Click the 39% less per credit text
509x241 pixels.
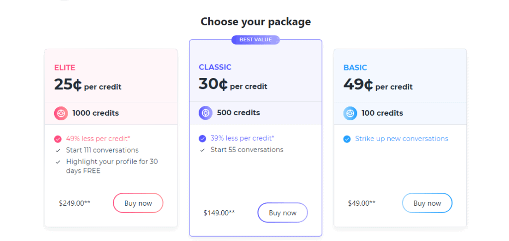pos(243,138)
